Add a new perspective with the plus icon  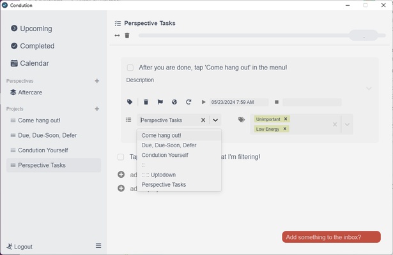click(97, 81)
